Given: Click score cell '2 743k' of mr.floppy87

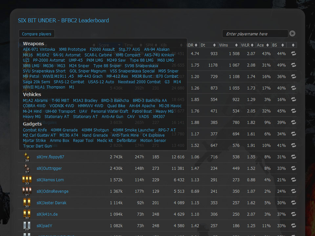Looking at the screenshot, I should pos(116,157).
